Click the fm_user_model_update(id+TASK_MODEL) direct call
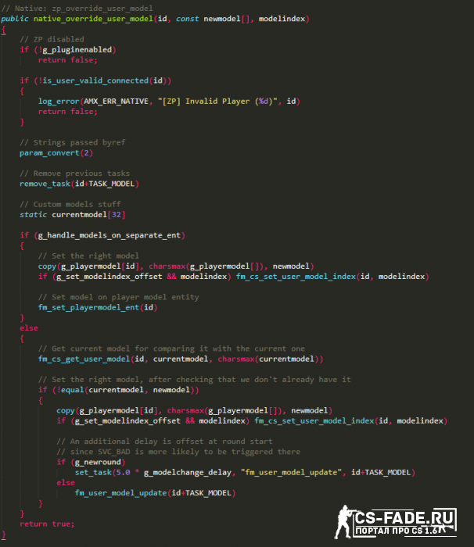 (155, 493)
